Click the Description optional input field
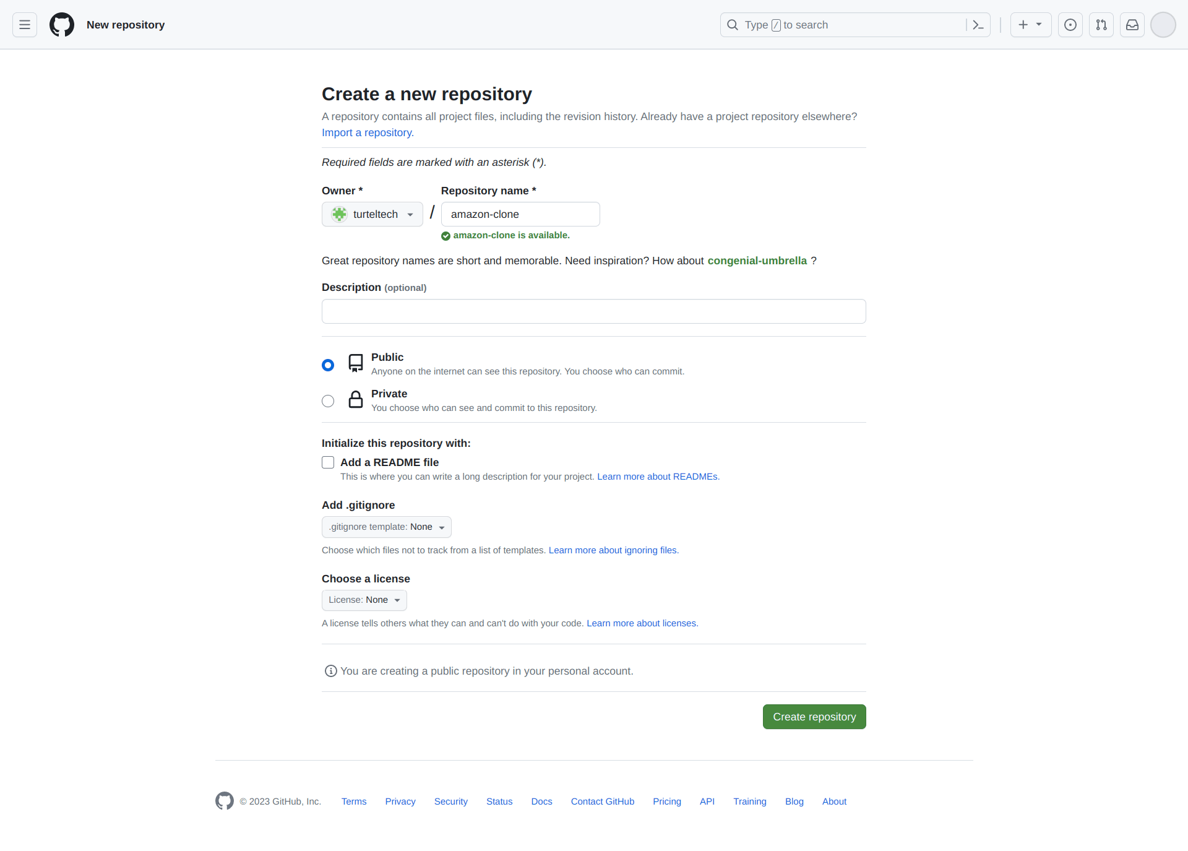Image resolution: width=1188 pixels, height=851 pixels. click(593, 310)
